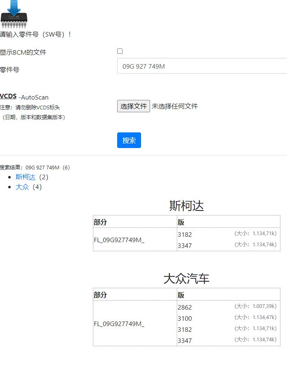Click FL_09G927749M_ in the 斯柯达 table

(x=119, y=240)
